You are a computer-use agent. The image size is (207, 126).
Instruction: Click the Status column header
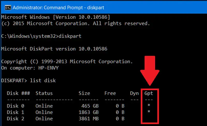click(44, 93)
